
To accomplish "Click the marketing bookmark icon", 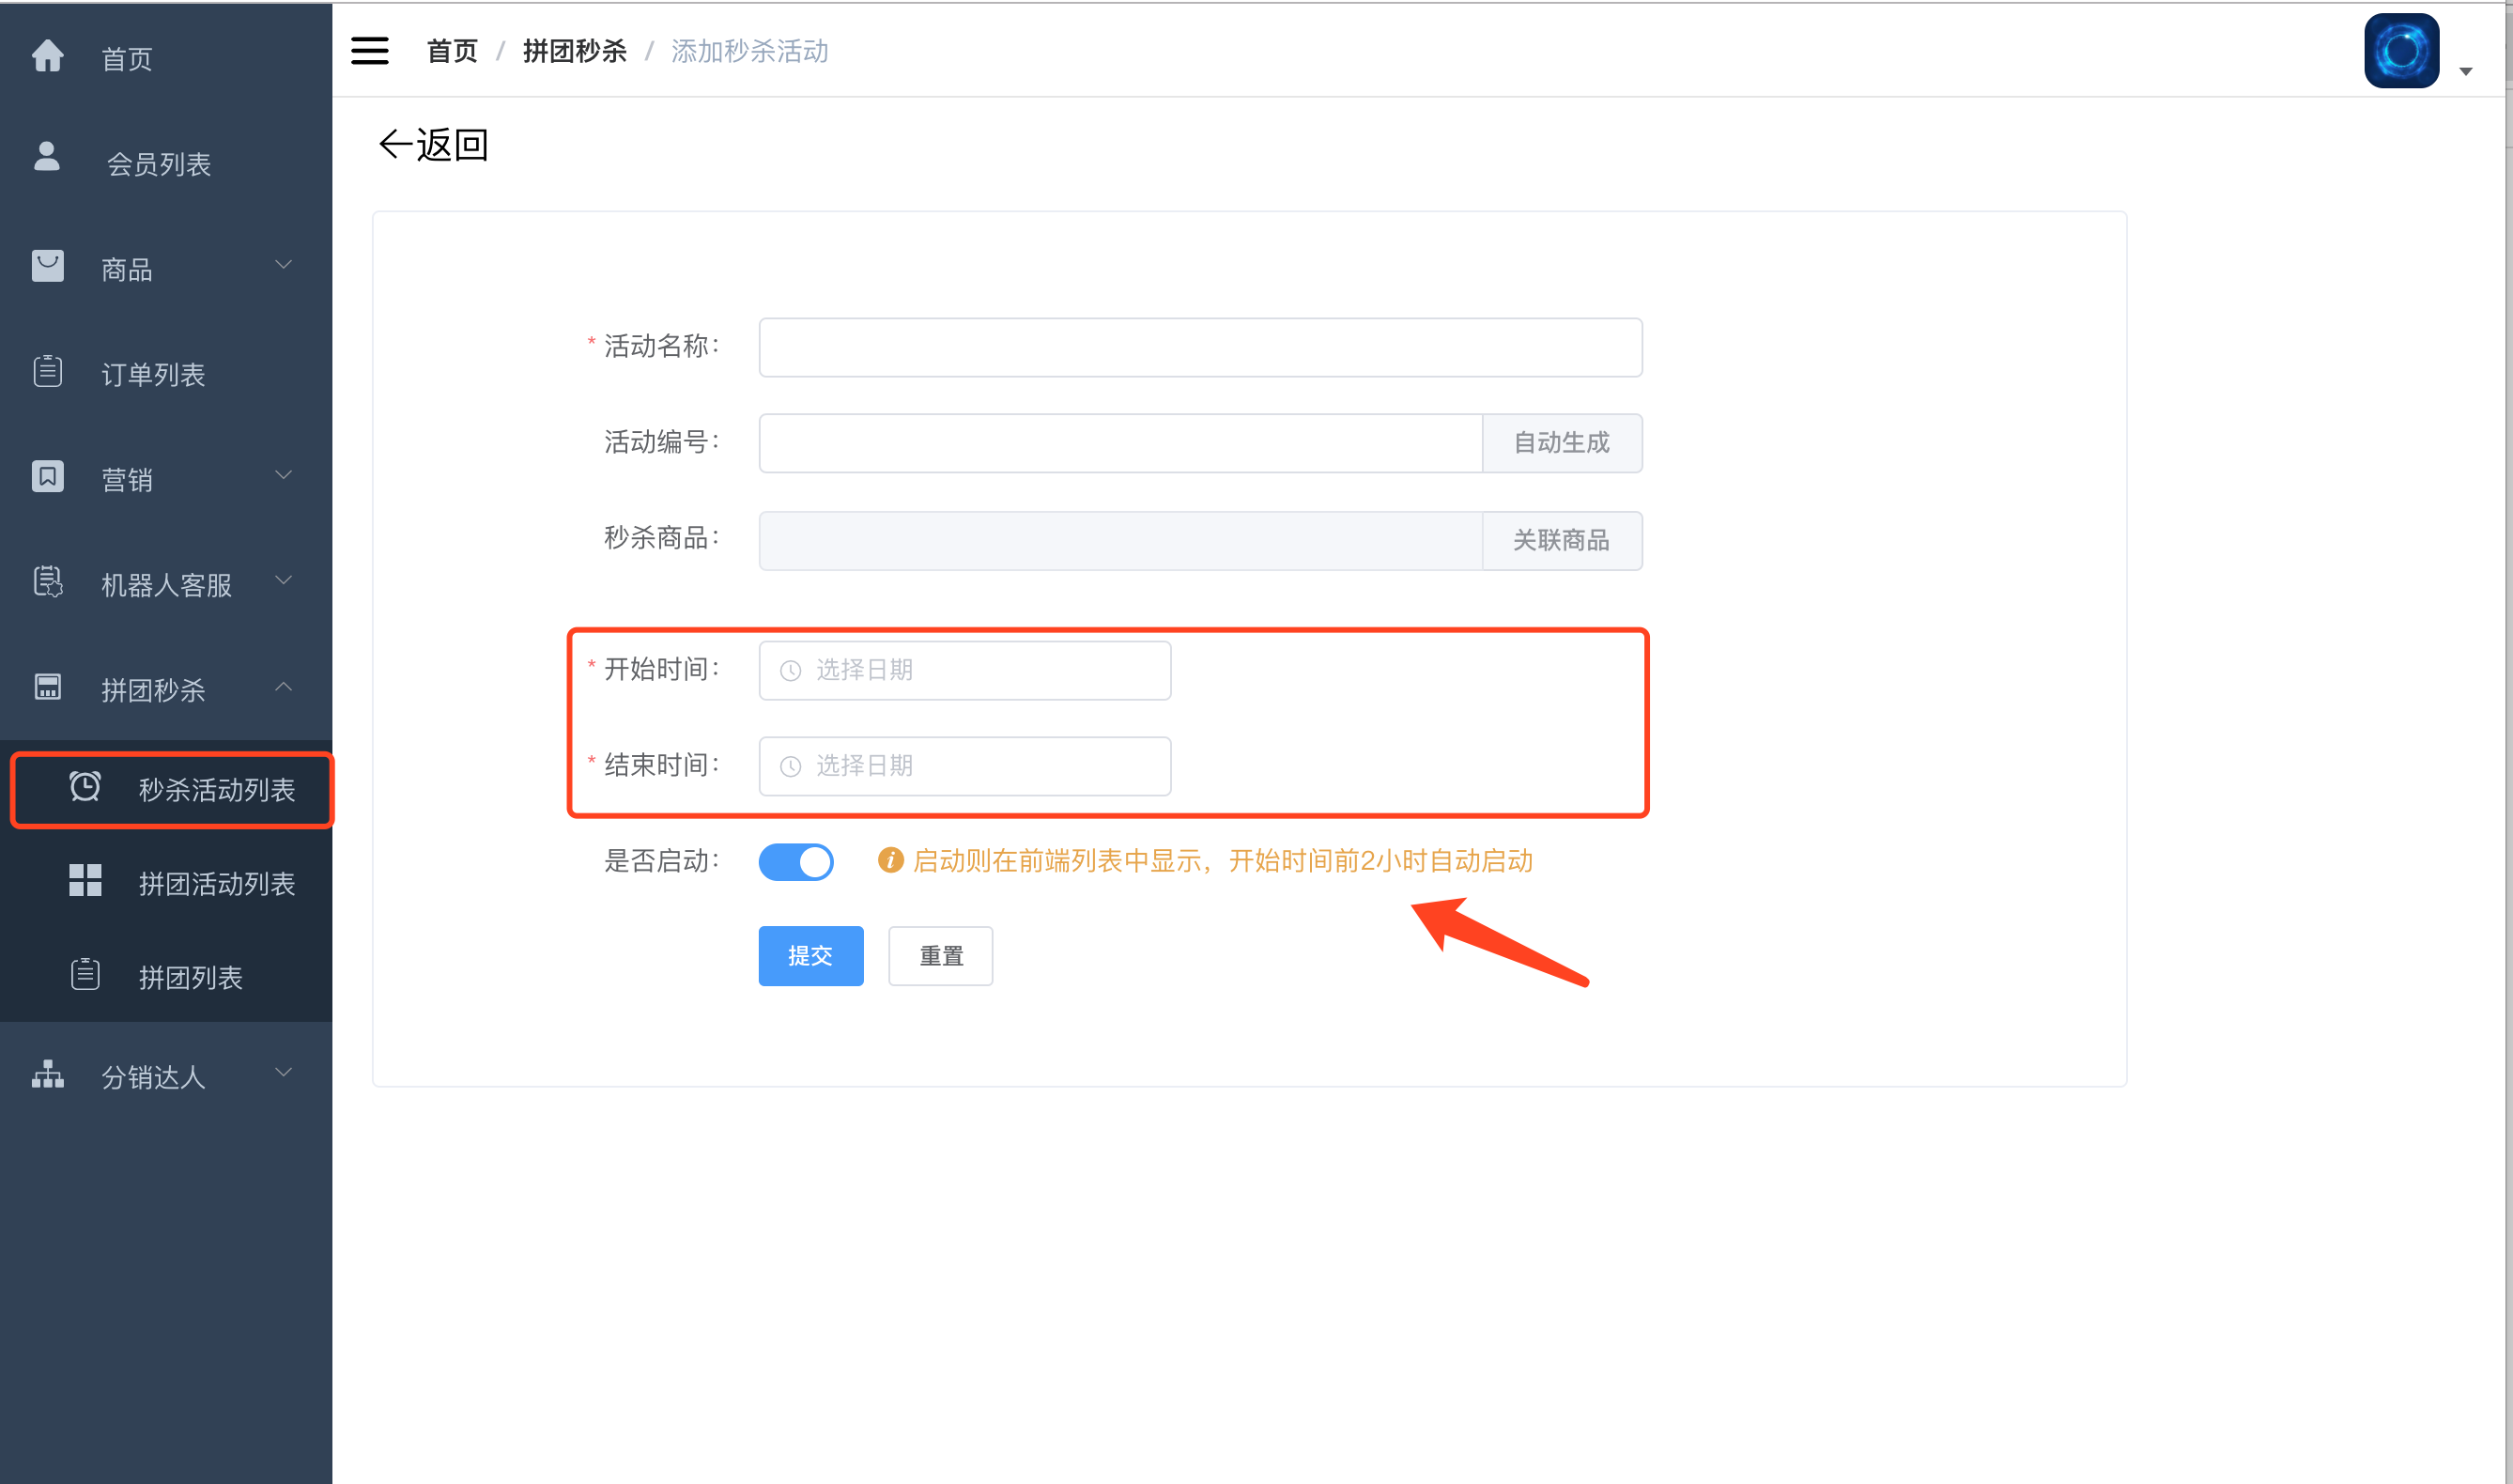I will click(47, 476).
